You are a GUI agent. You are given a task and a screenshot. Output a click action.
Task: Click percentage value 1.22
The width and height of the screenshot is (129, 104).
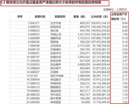click(x=125, y=91)
